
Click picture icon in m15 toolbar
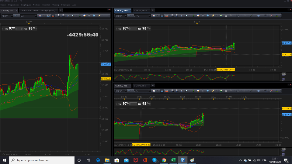point(221,15)
